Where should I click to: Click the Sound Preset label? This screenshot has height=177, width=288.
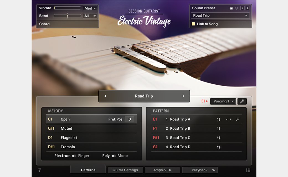(x=204, y=8)
